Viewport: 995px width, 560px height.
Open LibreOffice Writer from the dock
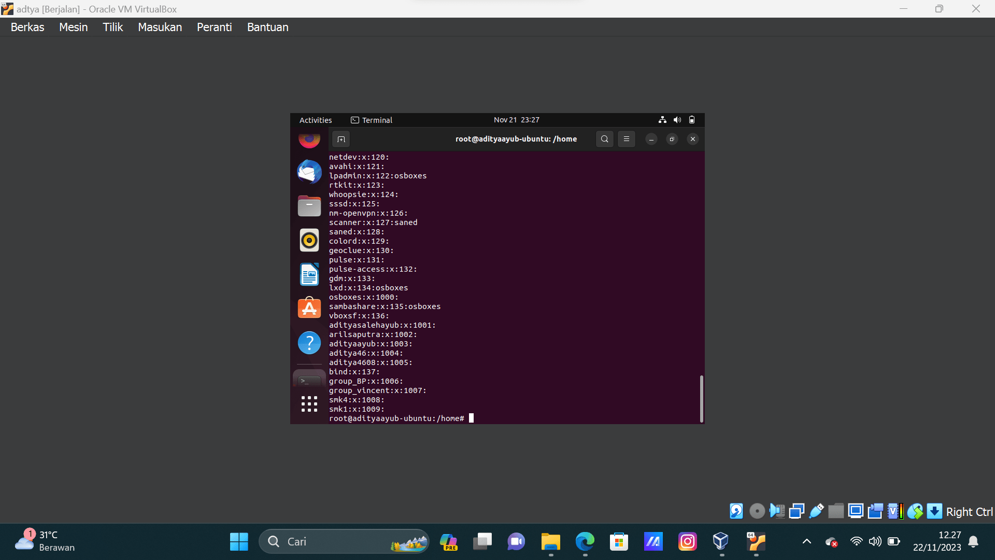[309, 274]
